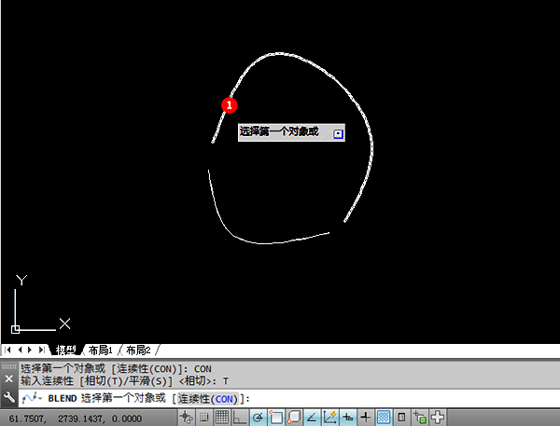
Task: Expand recent commands arrow beside BLEND
Action: point(40,398)
